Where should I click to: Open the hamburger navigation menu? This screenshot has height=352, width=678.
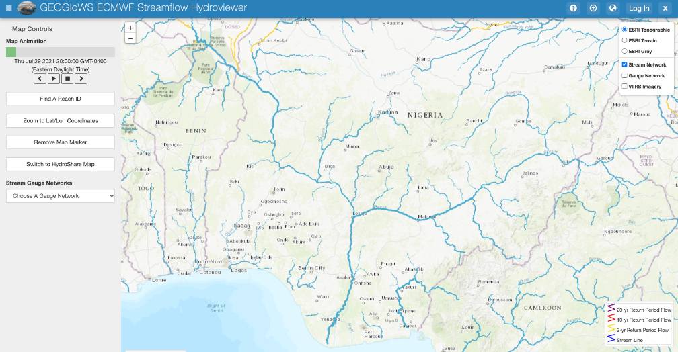[x=9, y=8]
